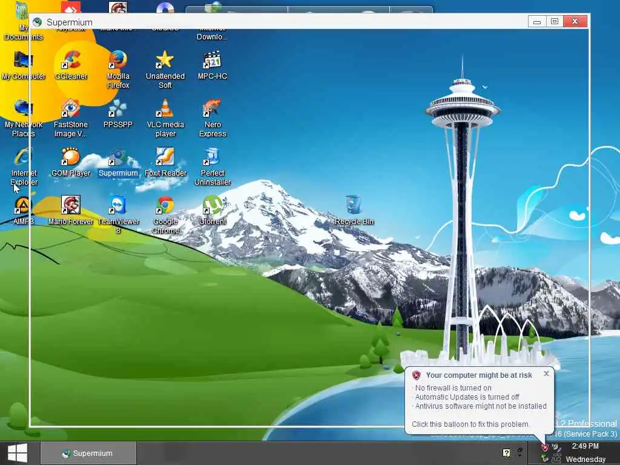Click 'Your computer might be at risk' heading
The width and height of the screenshot is (620, 465).
pos(479,375)
